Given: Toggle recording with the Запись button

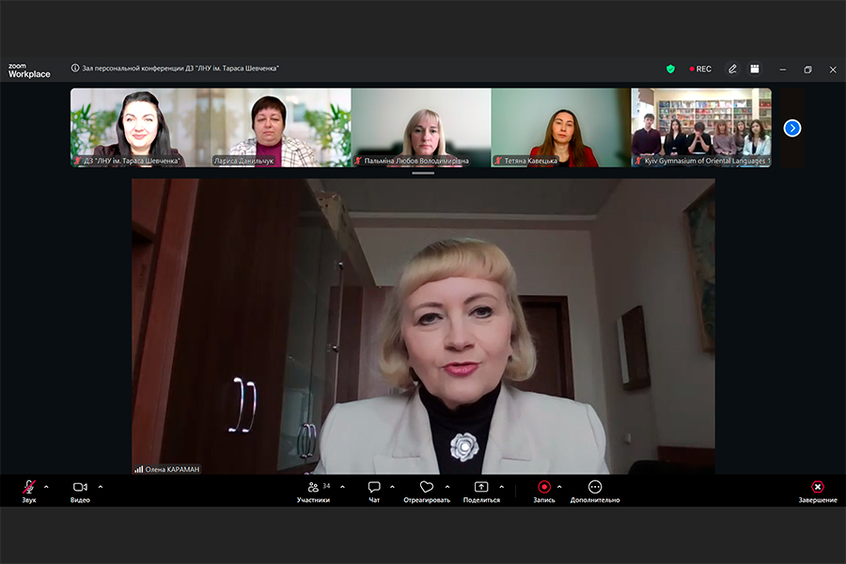Looking at the screenshot, I should [544, 487].
